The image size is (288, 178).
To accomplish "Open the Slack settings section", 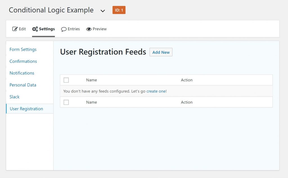I will pyautogui.click(x=15, y=97).
